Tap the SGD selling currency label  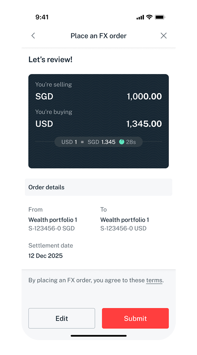click(x=44, y=96)
